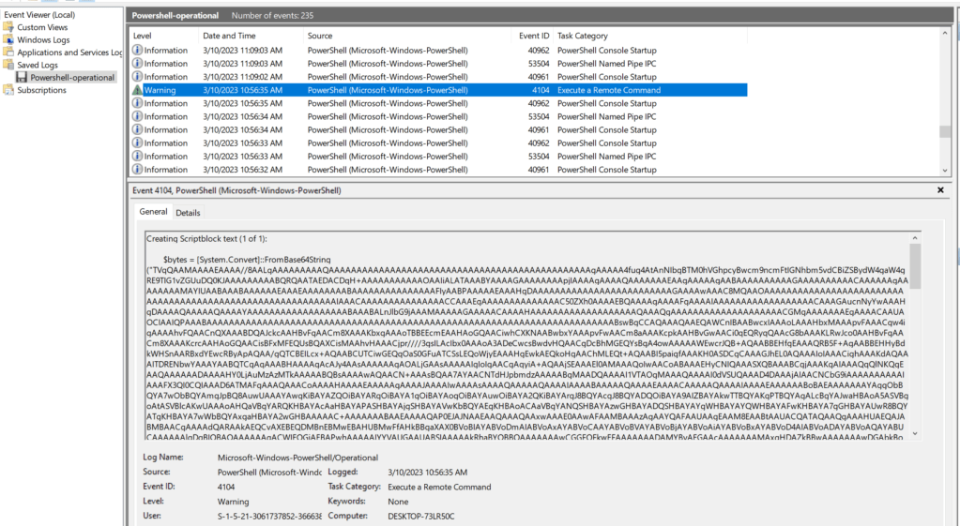Click the Custom Views folder icon

tap(9, 28)
